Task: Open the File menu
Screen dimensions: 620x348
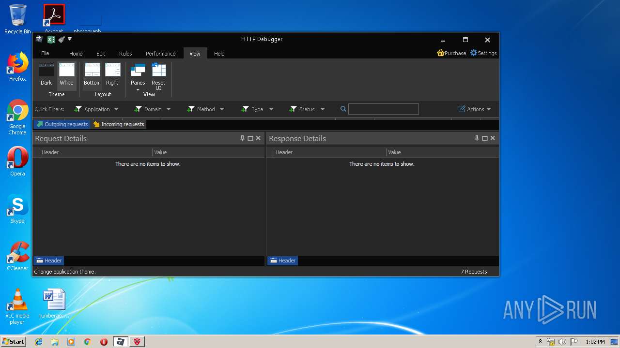Action: point(45,53)
